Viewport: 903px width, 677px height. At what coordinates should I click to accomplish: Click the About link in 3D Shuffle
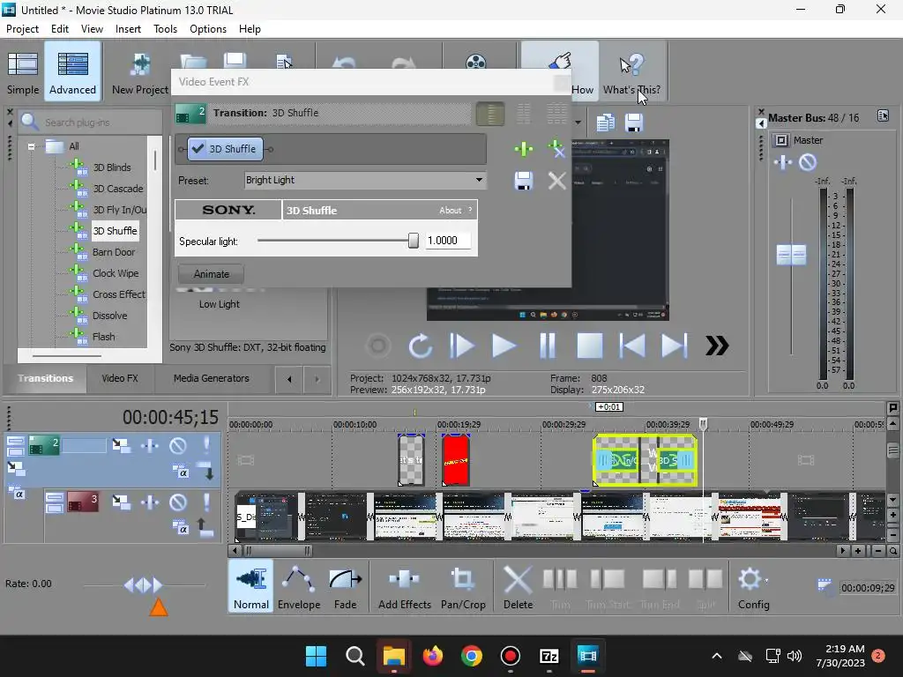[x=451, y=211]
